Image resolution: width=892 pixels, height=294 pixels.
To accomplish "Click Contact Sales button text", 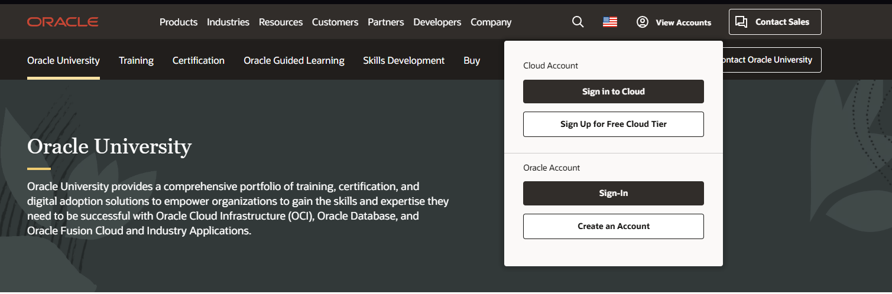I will (782, 22).
